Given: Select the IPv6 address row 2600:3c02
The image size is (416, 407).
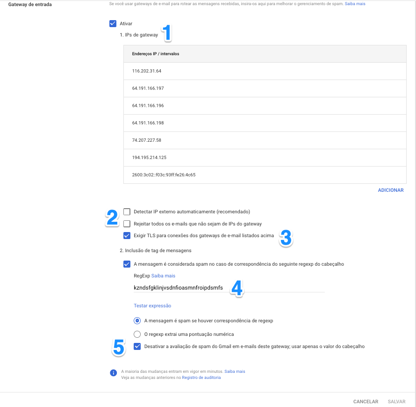Looking at the screenshot, I should tap(265, 175).
